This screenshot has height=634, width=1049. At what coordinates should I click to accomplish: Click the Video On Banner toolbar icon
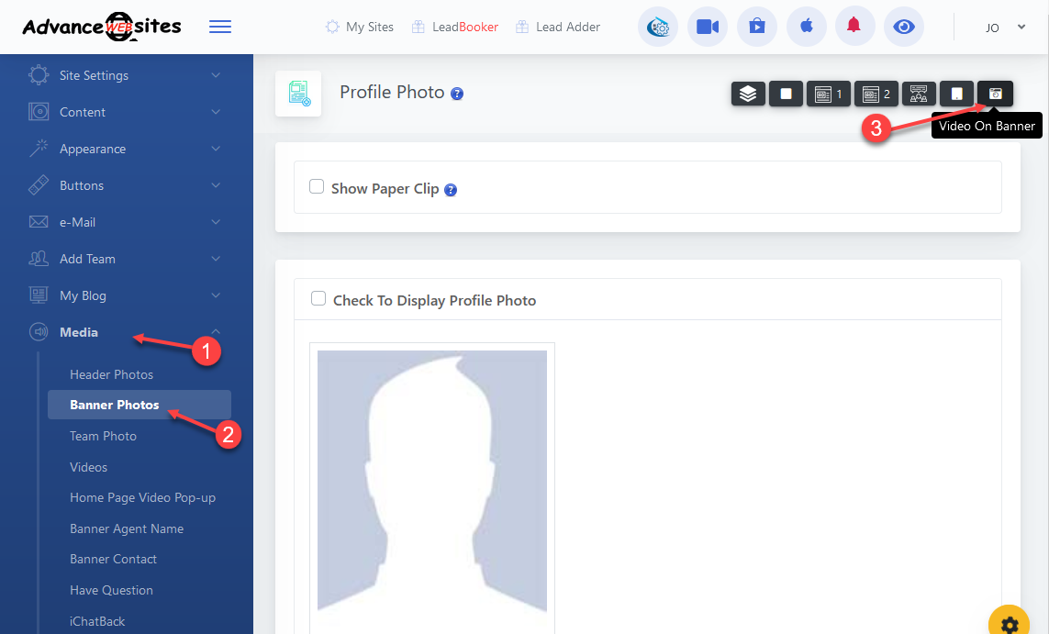coord(995,94)
